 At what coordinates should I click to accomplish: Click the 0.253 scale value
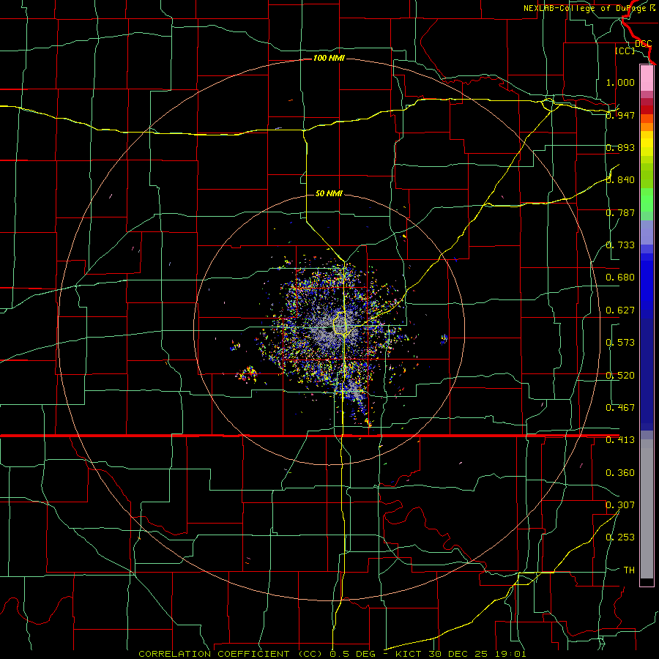[x=620, y=537]
